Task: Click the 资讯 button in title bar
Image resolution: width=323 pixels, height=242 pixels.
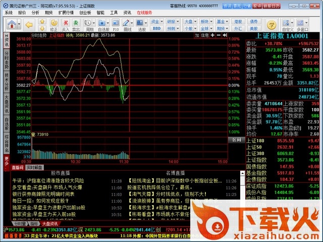Action: [x=227, y=6]
